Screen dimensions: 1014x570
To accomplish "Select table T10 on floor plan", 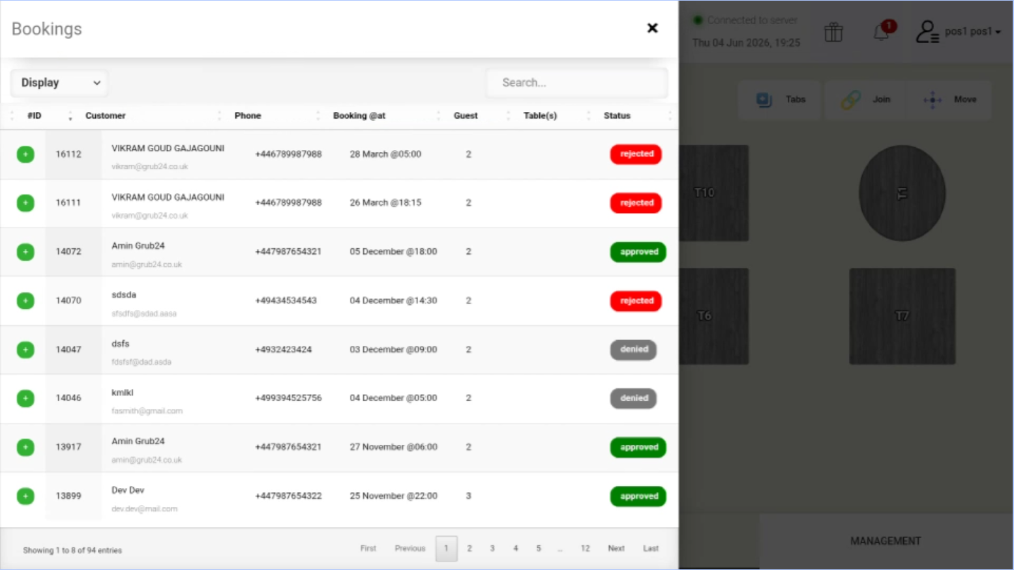I will pyautogui.click(x=713, y=193).
